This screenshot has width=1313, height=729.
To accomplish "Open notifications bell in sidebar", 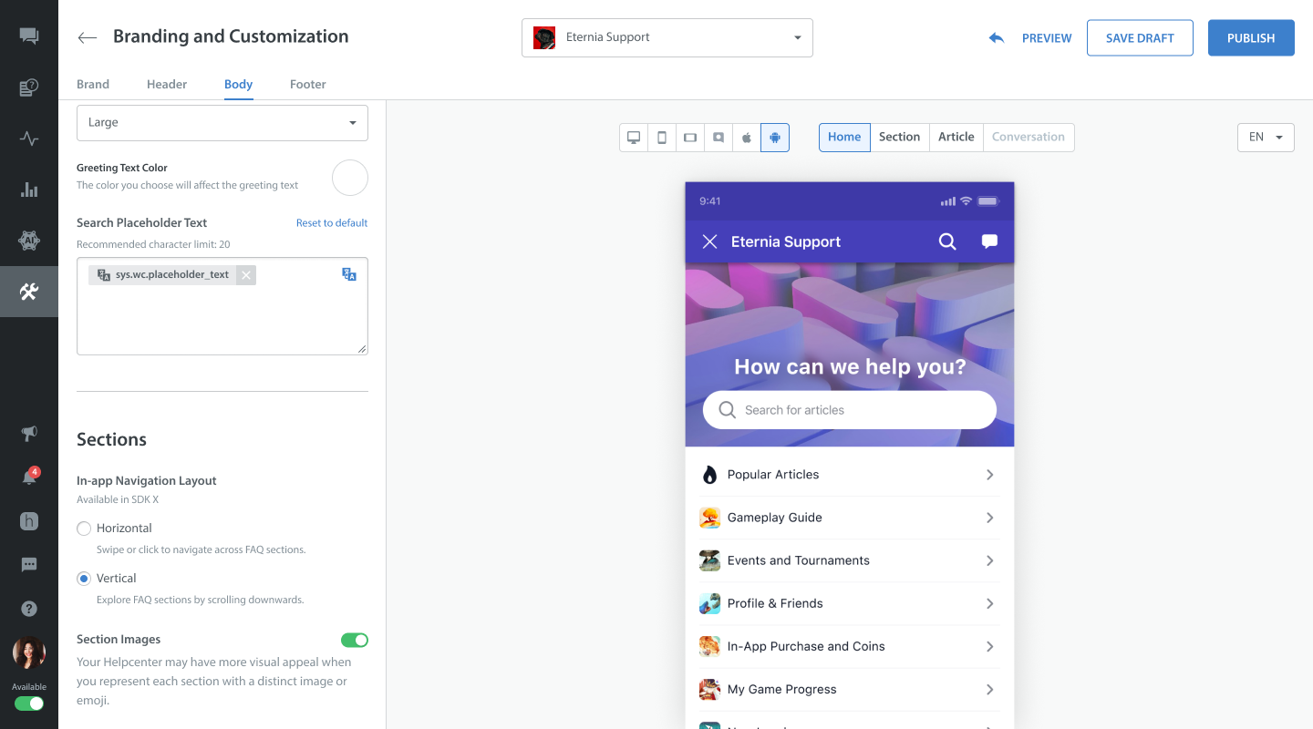I will point(29,477).
